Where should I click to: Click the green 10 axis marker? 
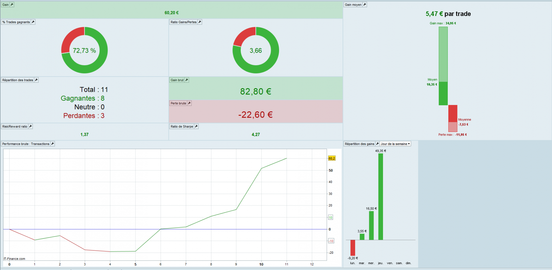pyautogui.click(x=331, y=217)
